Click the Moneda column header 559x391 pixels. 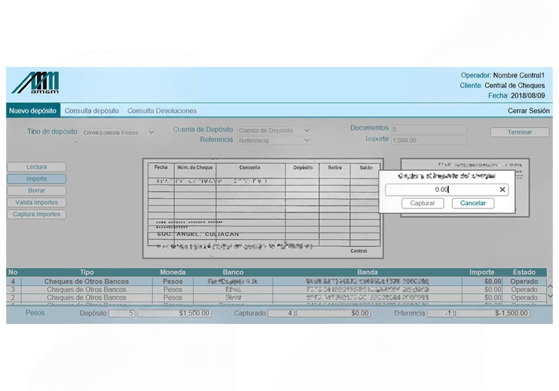173,272
